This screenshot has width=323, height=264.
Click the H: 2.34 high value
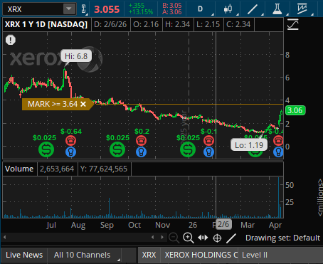coord(178,24)
